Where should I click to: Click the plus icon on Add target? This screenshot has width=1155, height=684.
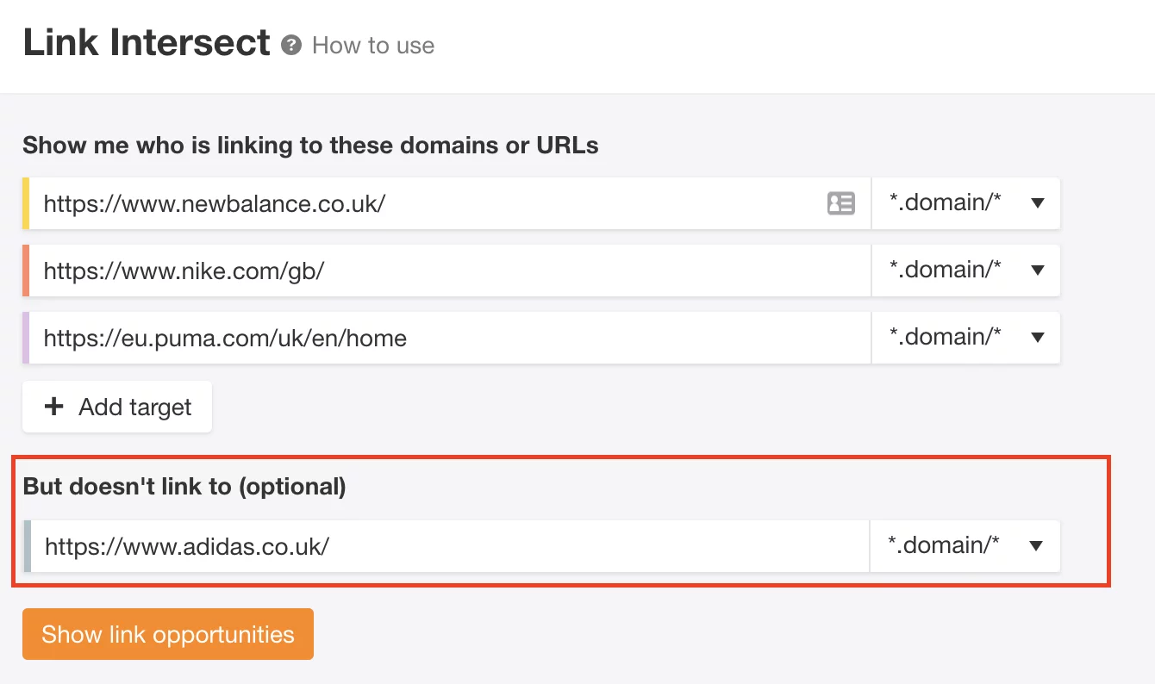click(54, 406)
